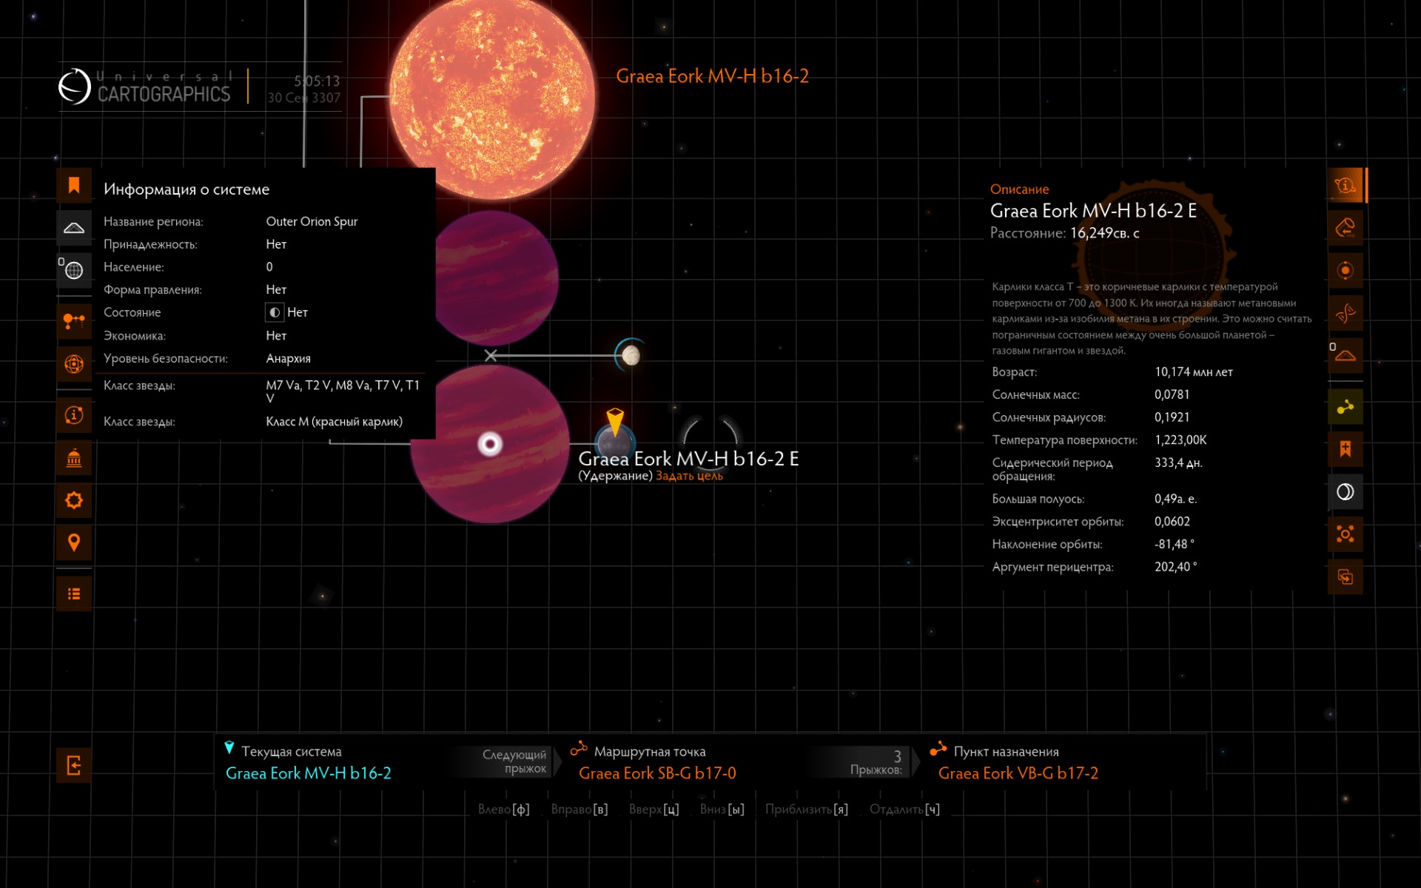
Task: Click the 'Graea Eork MV-H b16-2 E' description title
Action: pos(1093,211)
